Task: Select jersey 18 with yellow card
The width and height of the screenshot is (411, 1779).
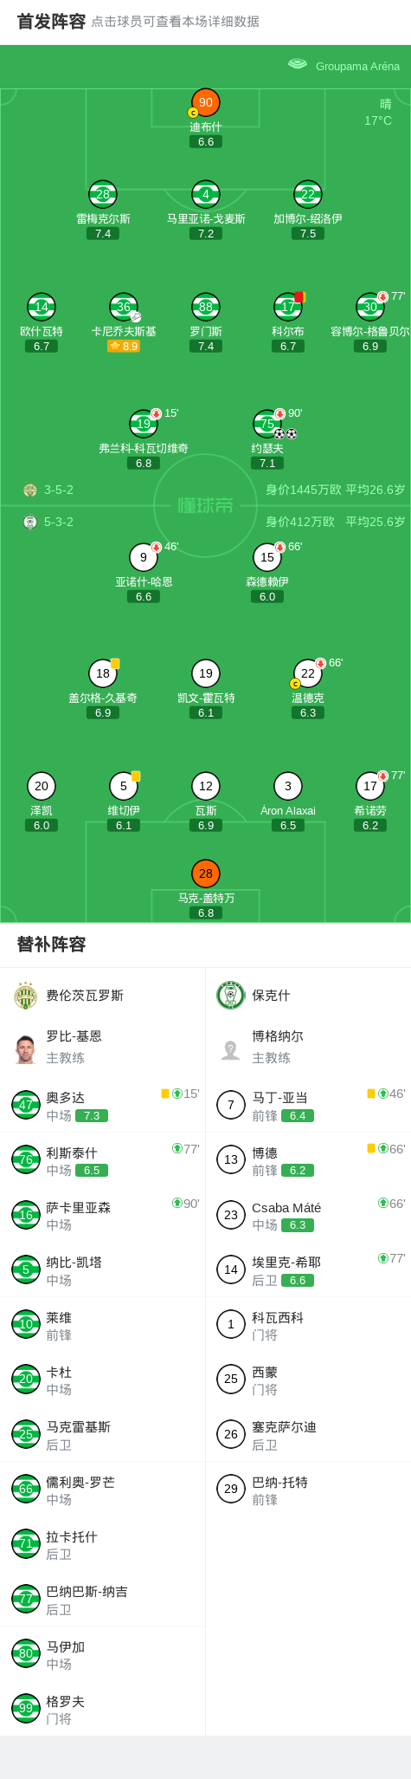Action: point(103,673)
